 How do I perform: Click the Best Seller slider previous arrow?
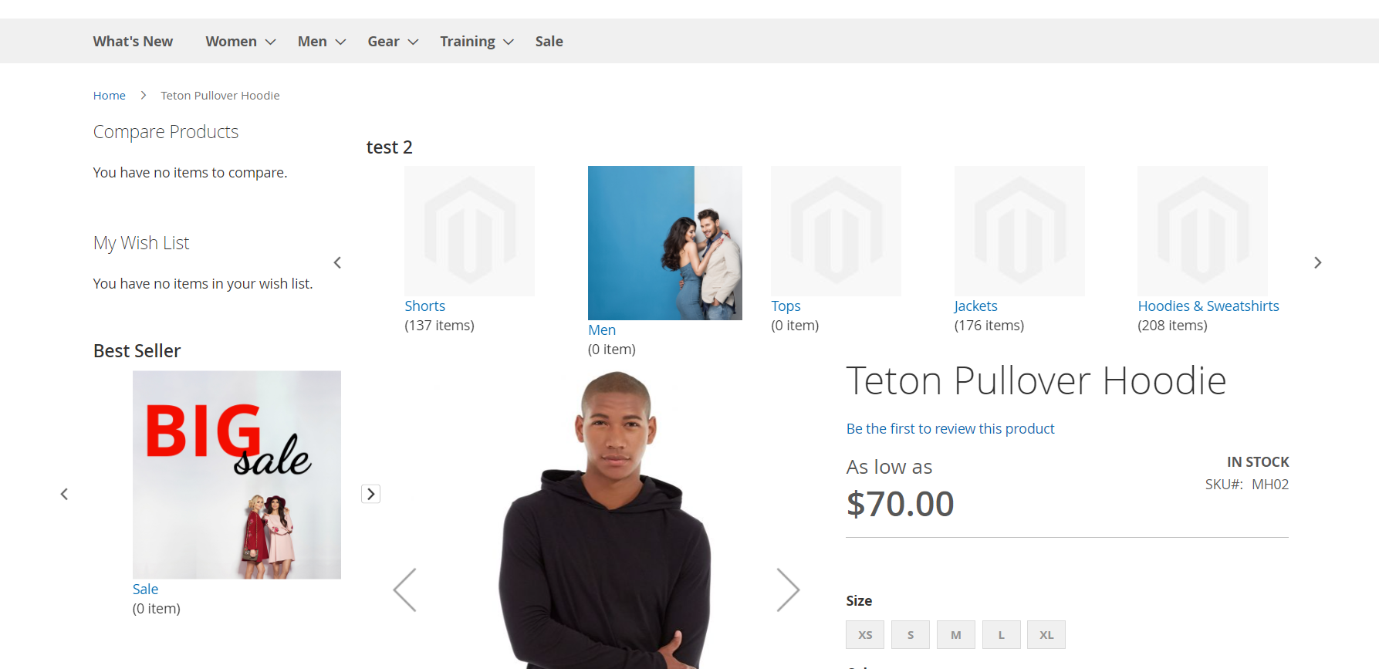coord(64,494)
